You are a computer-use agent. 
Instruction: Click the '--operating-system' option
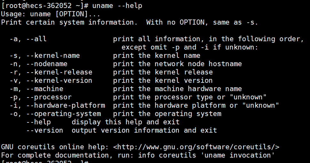tap(63, 114)
